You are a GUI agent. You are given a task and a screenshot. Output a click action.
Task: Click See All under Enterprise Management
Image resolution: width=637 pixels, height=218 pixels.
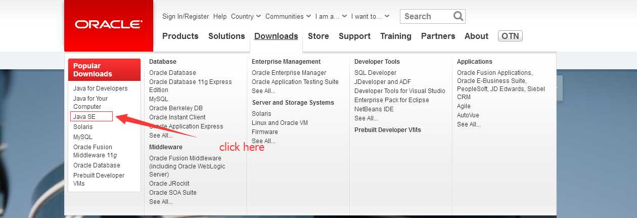263,91
